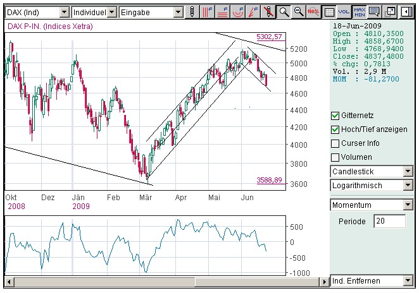Select the pencil drawing tool
Viewport: 419px width, 293px height.
[x=192, y=12]
